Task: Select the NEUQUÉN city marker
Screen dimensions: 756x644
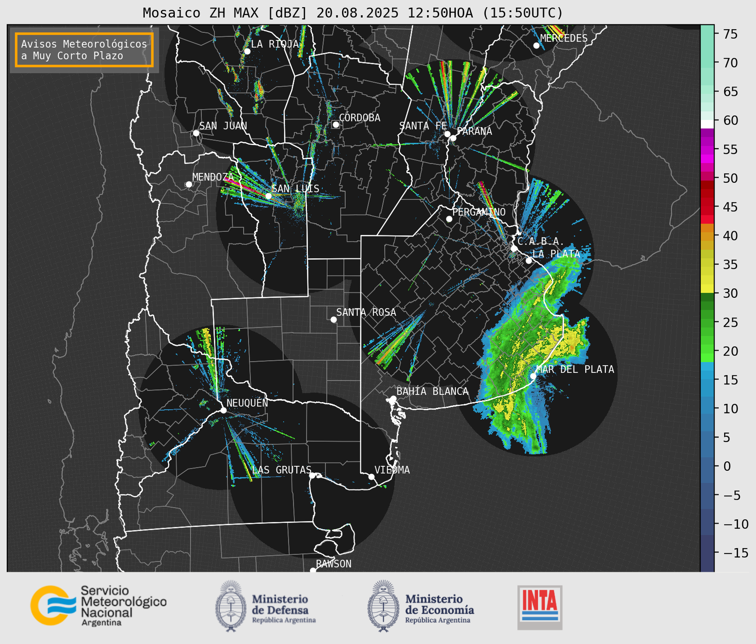Action: (x=223, y=410)
